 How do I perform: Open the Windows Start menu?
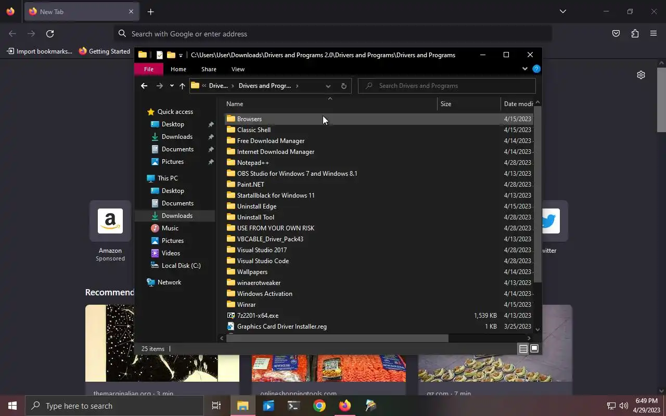pyautogui.click(x=12, y=406)
